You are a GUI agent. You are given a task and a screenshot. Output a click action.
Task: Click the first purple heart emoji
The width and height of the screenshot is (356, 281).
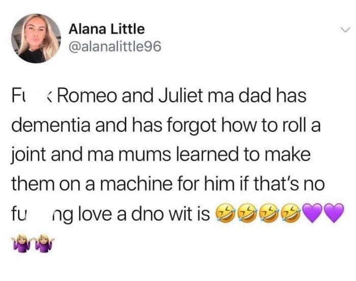click(x=313, y=213)
